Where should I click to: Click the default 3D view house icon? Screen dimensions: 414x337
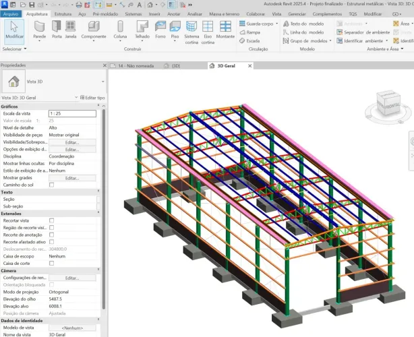tap(150, 5)
